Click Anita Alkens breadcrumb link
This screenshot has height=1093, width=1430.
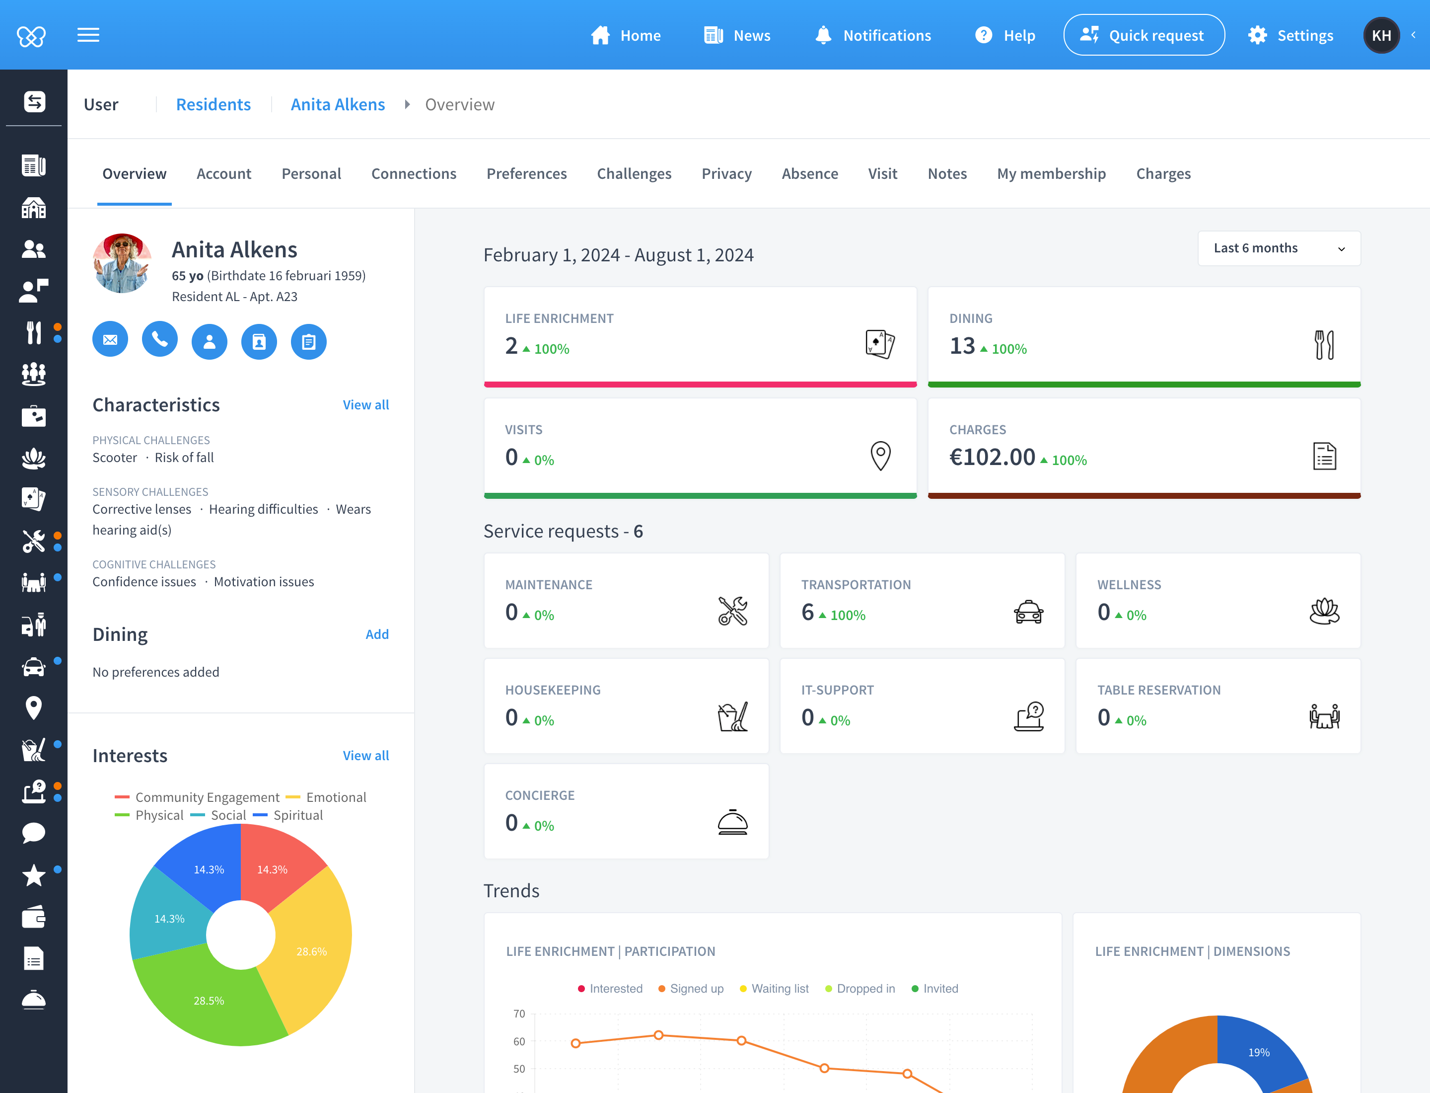(338, 104)
